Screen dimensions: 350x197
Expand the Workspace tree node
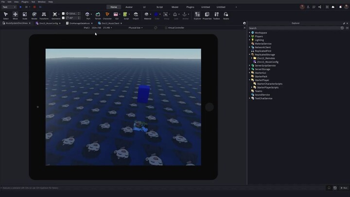pos(249,33)
